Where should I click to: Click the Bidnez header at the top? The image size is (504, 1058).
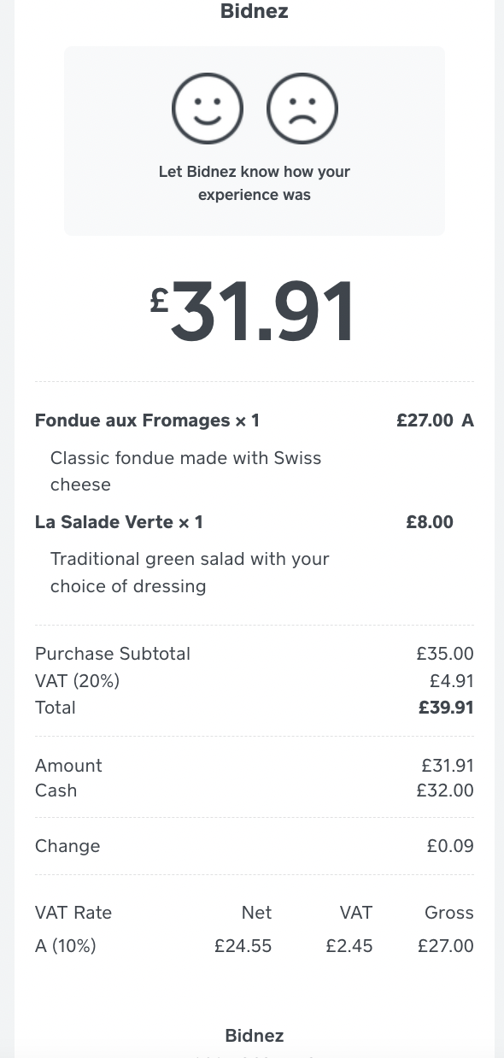click(x=254, y=11)
